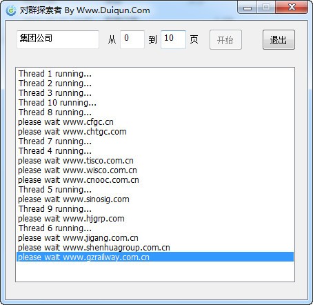Viewport: 313px width, 305px height.
Task: Select the www.shenhuagroup.com.cn log entry
Action: point(155,248)
